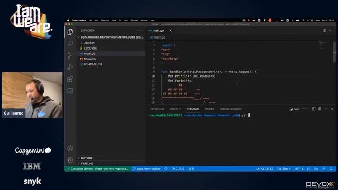338x190 pixels.
Task: Open the Accounts icon in the activity bar
Action: coord(70,148)
